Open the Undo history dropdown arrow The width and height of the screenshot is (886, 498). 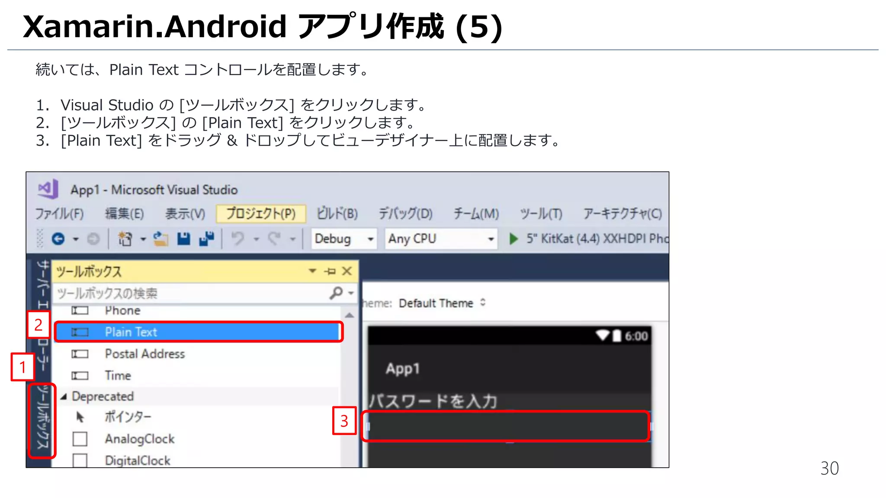click(x=257, y=239)
